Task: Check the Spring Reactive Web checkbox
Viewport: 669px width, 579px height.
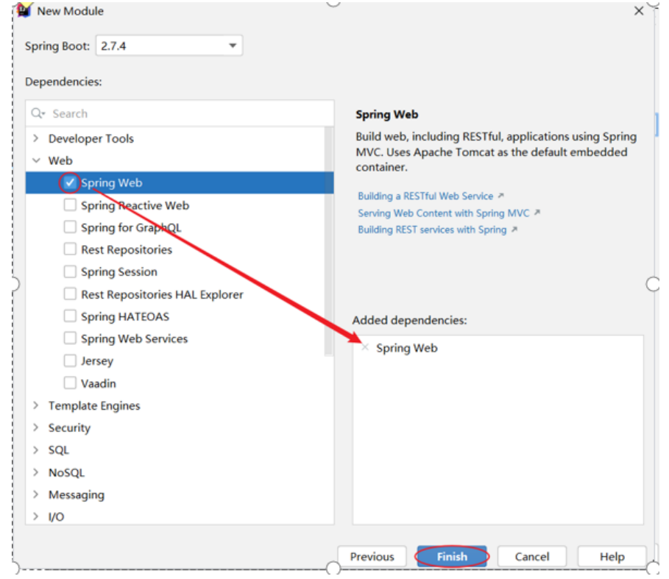Action: [x=69, y=205]
